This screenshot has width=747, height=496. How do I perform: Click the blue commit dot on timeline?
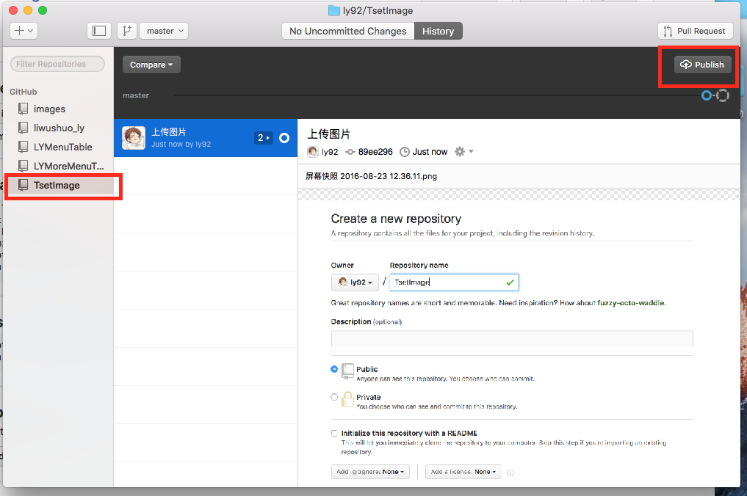pyautogui.click(x=707, y=95)
